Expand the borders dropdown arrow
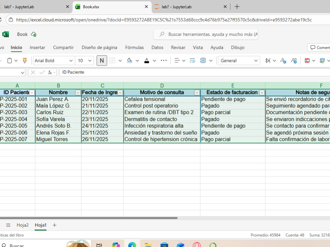Screen dimensions: 330x247 [120, 61]
